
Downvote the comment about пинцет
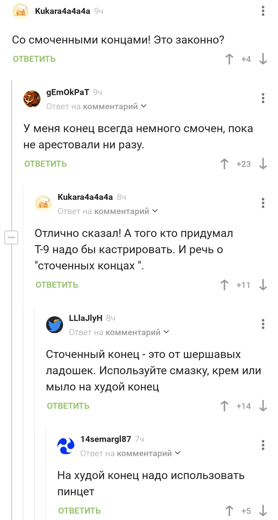(263, 510)
